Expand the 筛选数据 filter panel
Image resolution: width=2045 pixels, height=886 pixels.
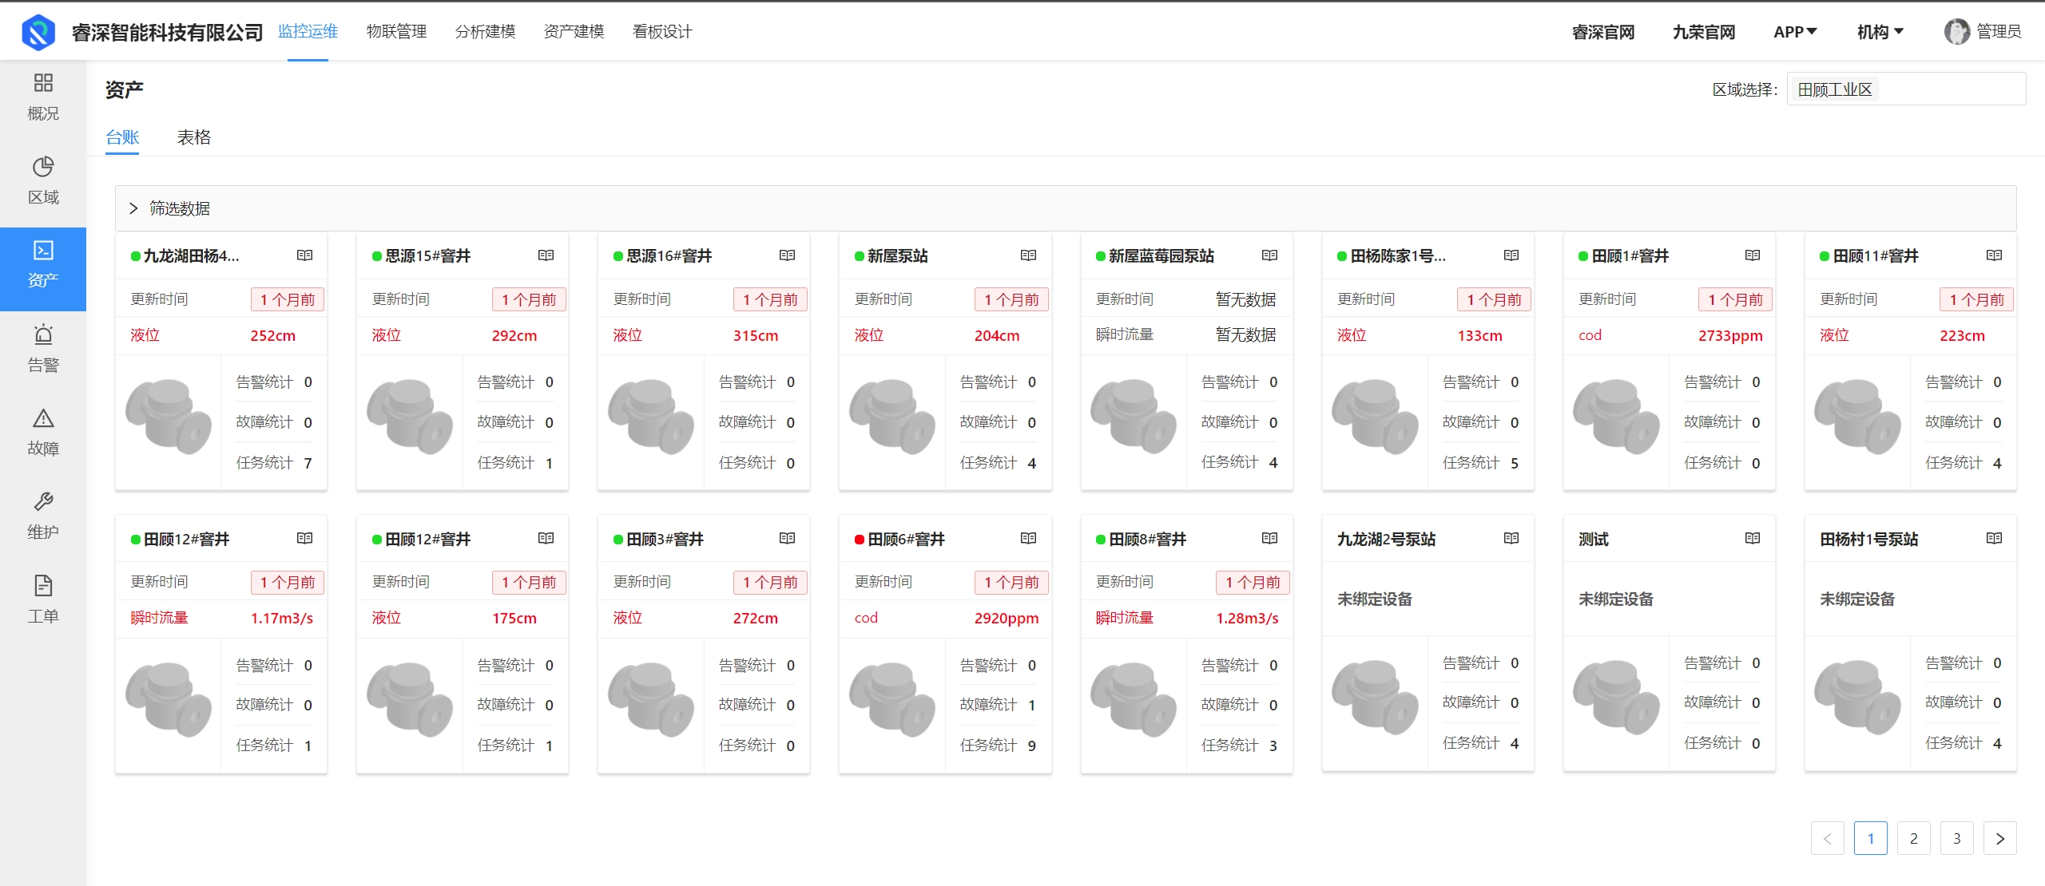pyautogui.click(x=133, y=208)
